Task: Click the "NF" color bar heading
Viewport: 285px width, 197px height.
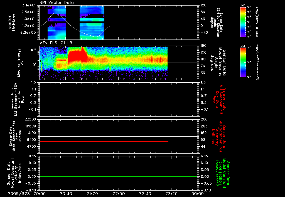Action: coord(243,6)
